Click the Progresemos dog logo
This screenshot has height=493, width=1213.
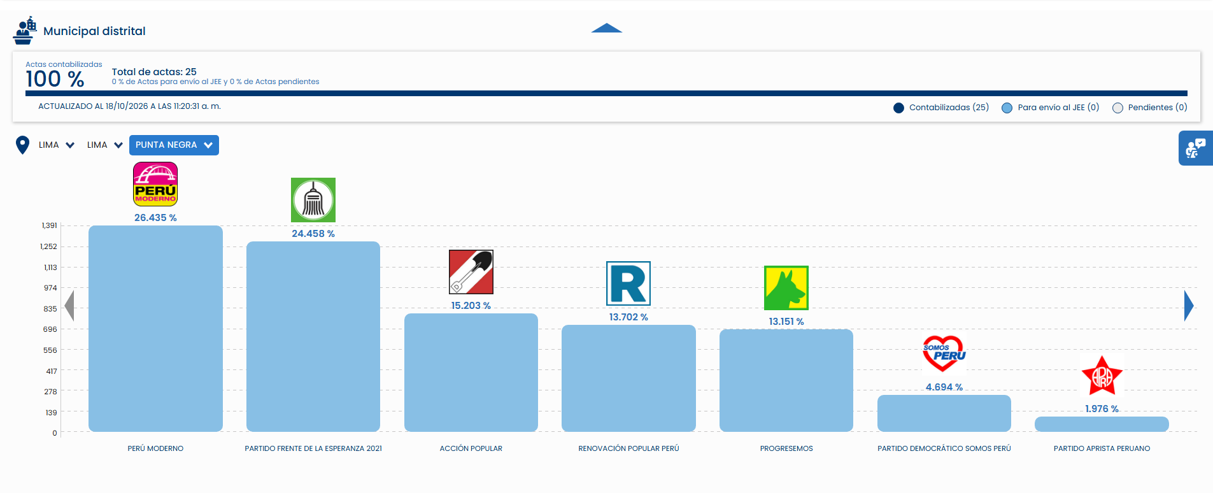786,288
